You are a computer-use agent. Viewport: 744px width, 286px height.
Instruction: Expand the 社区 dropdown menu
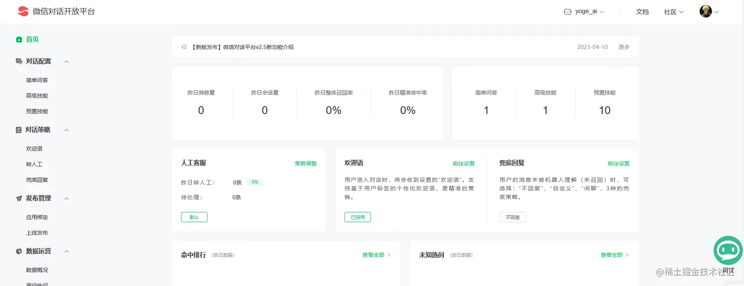click(x=674, y=12)
